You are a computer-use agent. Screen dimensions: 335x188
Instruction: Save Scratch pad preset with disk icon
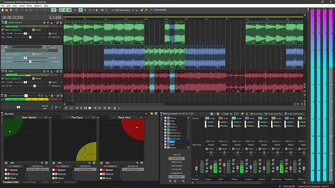(156, 114)
